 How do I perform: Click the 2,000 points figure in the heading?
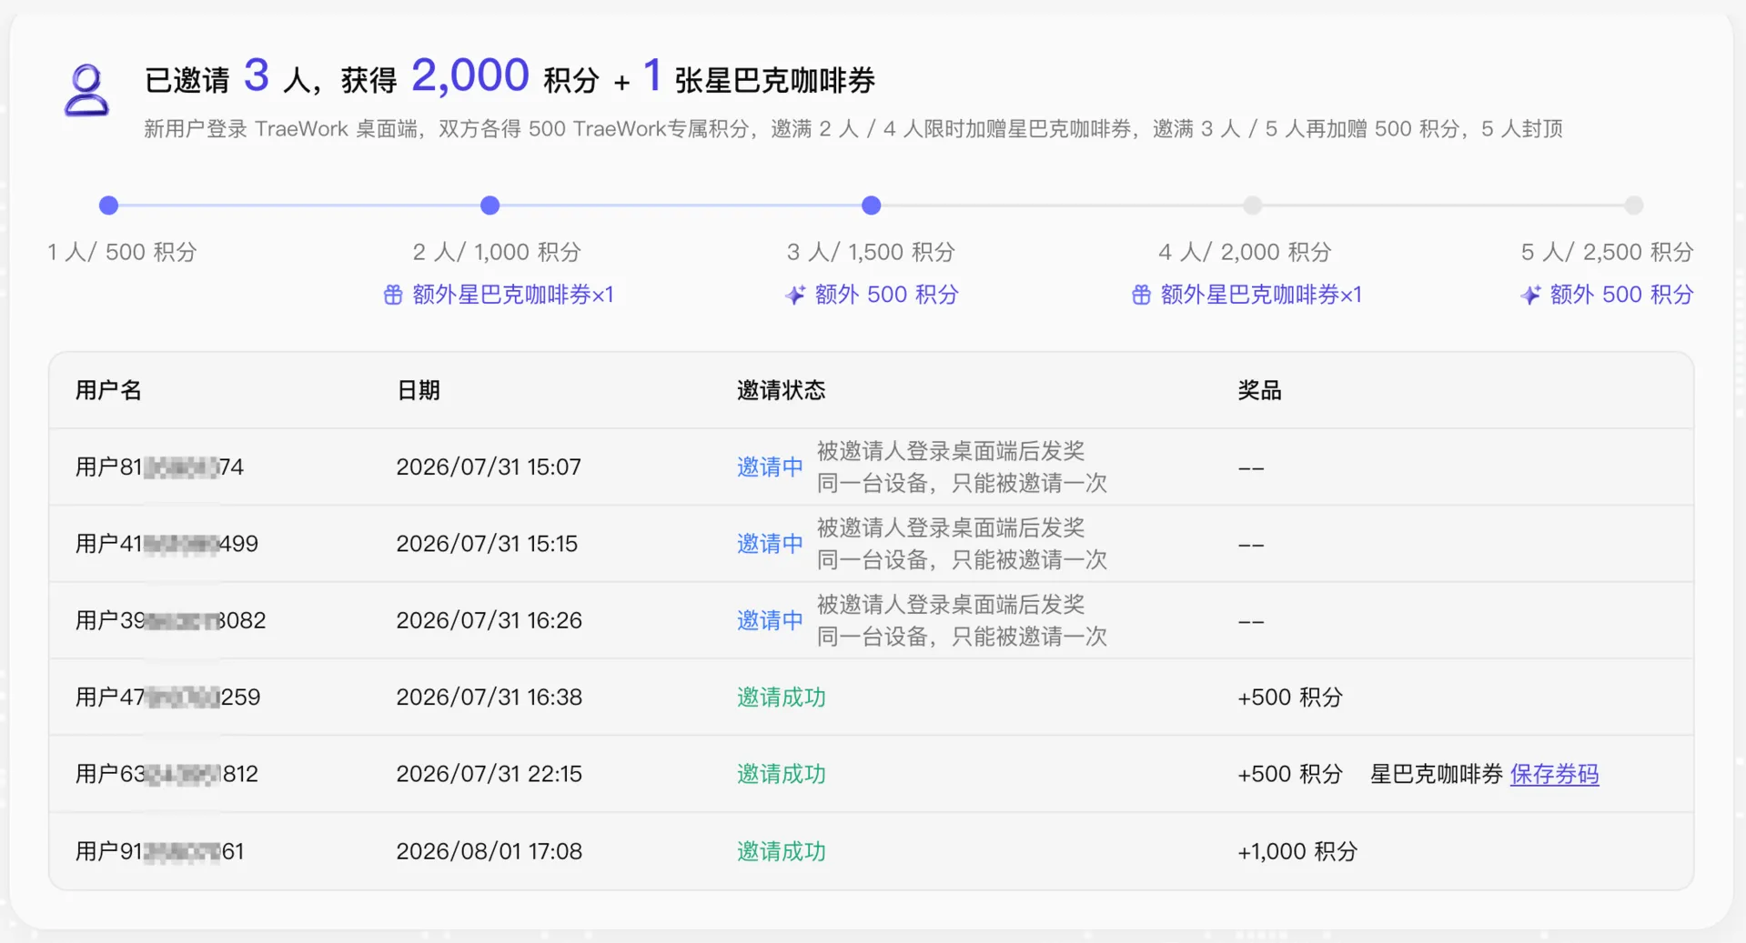pos(469,75)
